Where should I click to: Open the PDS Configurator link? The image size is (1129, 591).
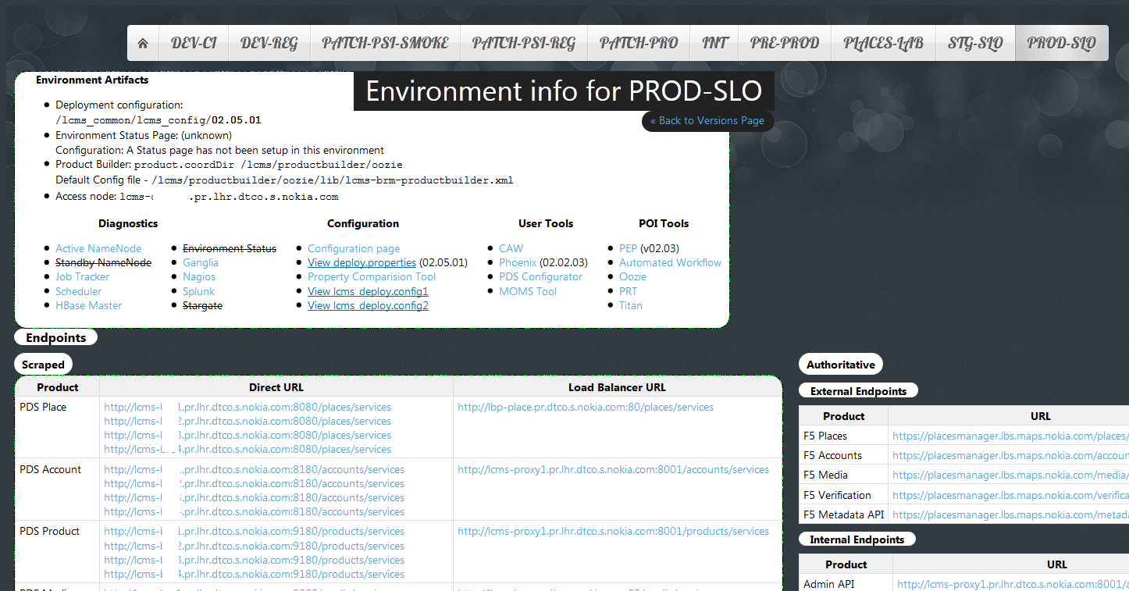click(x=540, y=276)
